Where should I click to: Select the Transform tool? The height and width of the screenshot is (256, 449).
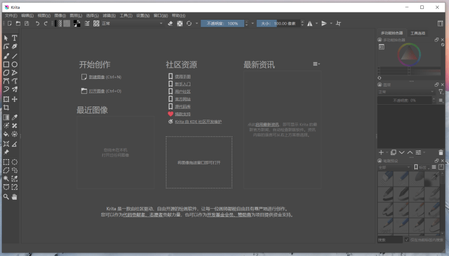pos(6,99)
